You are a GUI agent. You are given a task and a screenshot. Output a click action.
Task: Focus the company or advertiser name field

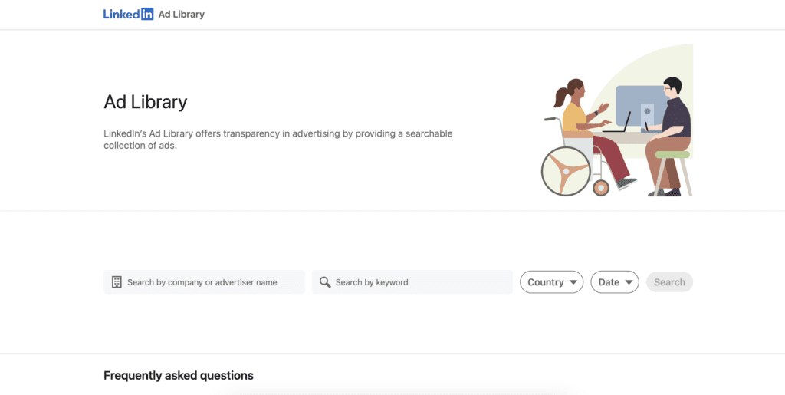(204, 281)
